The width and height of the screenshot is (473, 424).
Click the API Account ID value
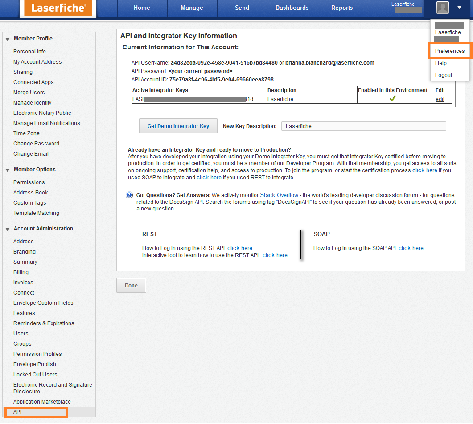click(222, 80)
